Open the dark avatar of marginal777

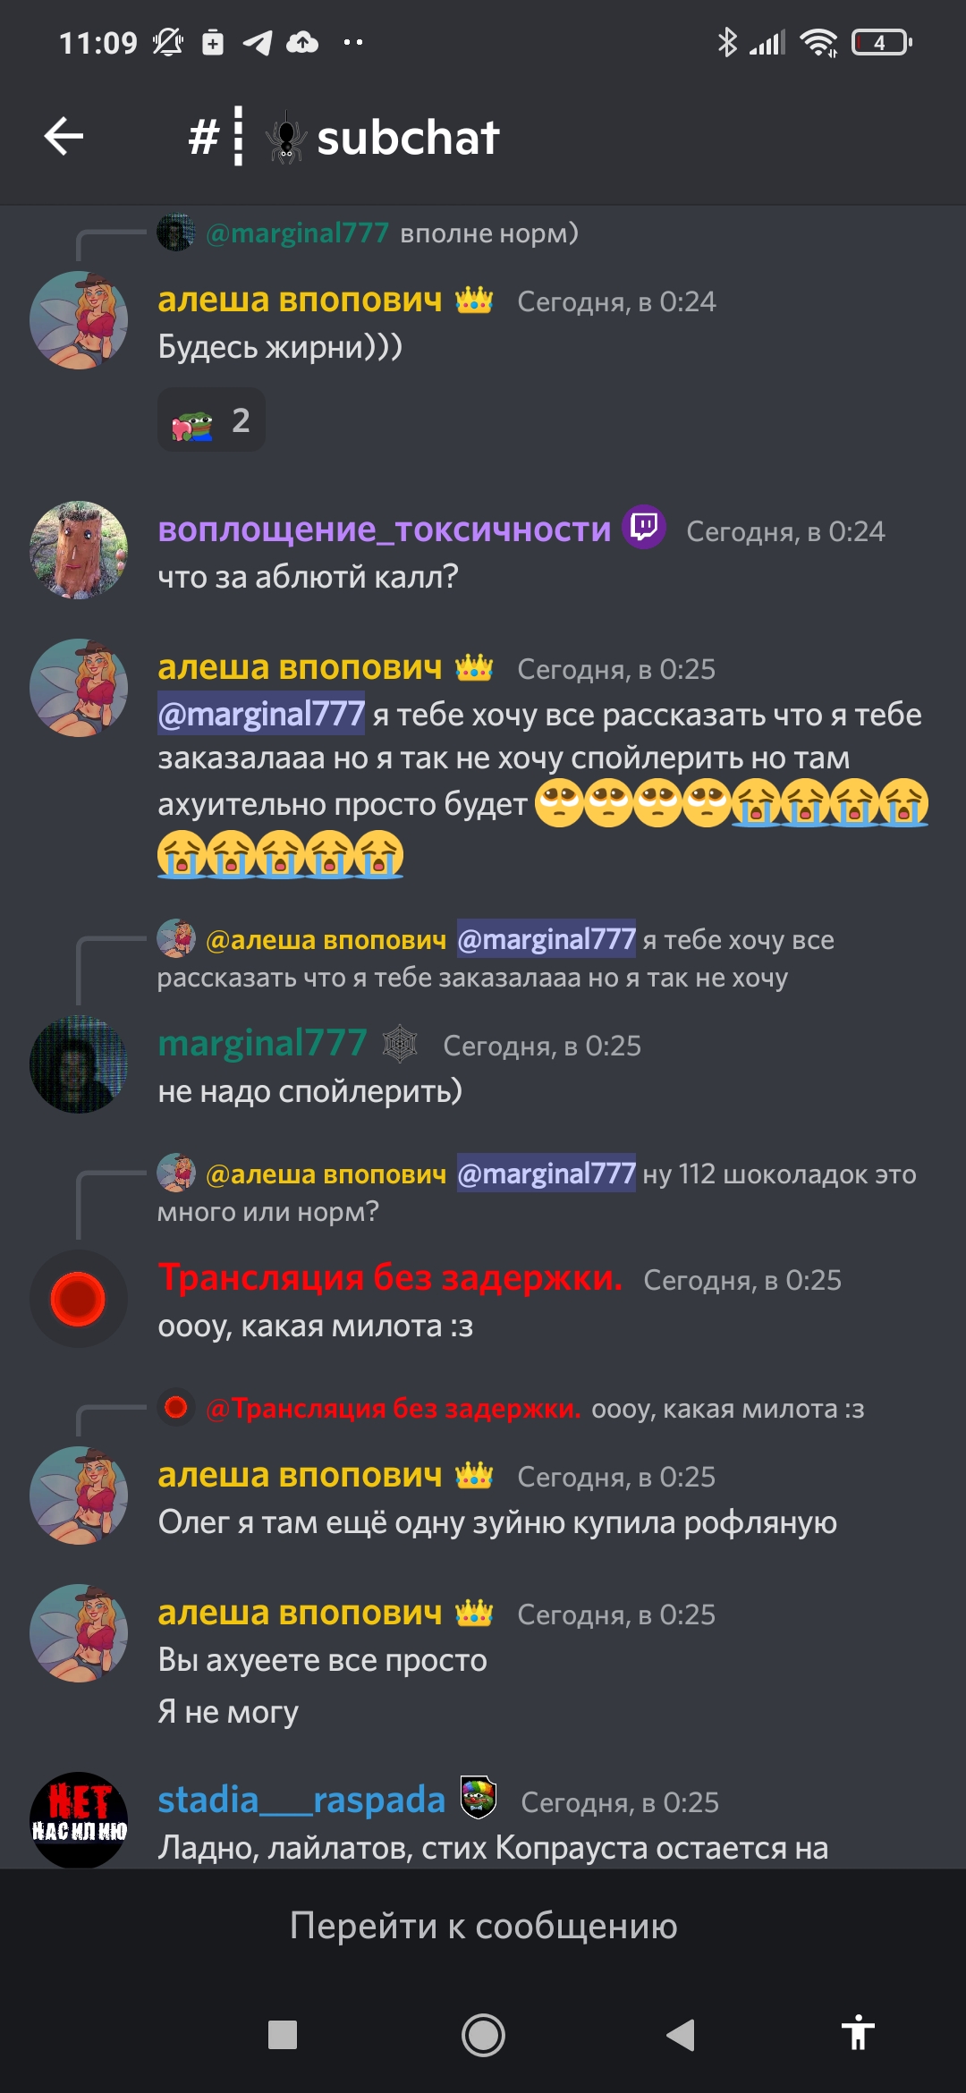click(79, 1064)
